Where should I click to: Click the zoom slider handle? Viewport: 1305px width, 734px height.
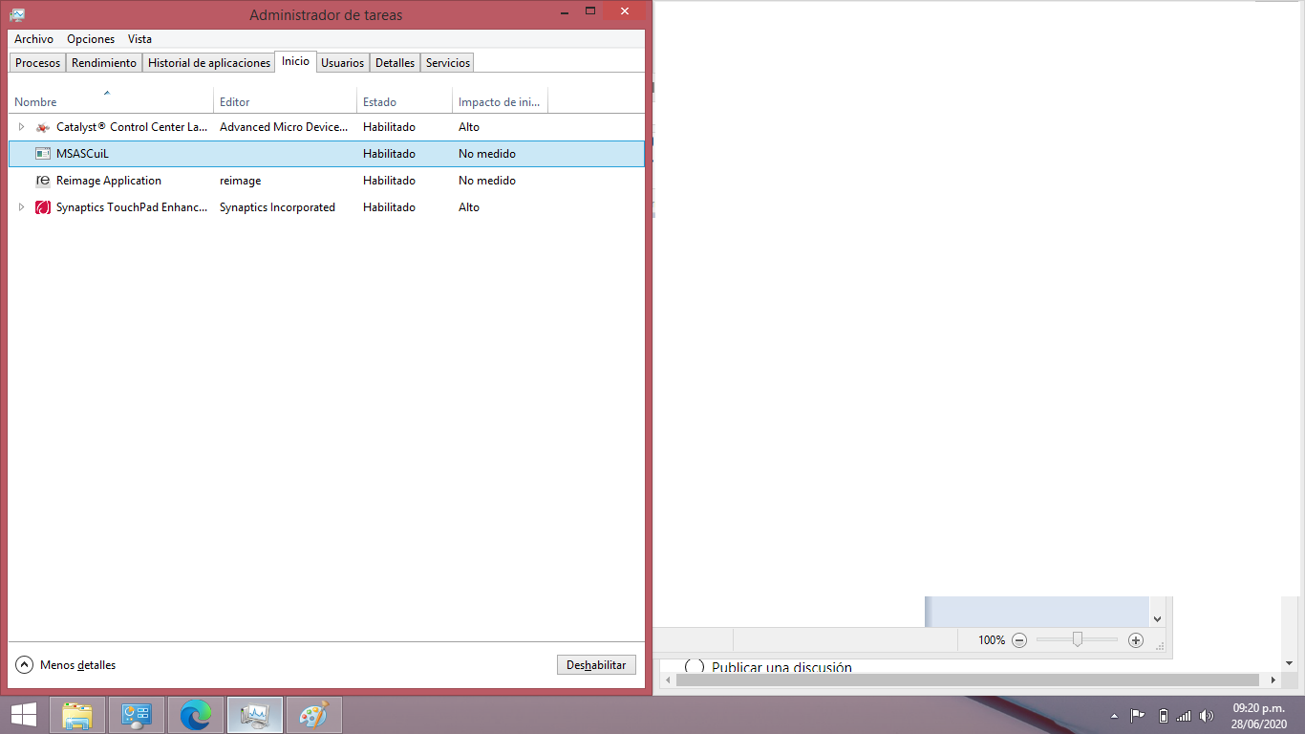(1078, 639)
